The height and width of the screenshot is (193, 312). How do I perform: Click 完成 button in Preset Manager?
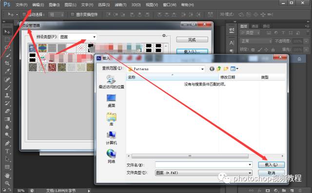[x=192, y=40]
